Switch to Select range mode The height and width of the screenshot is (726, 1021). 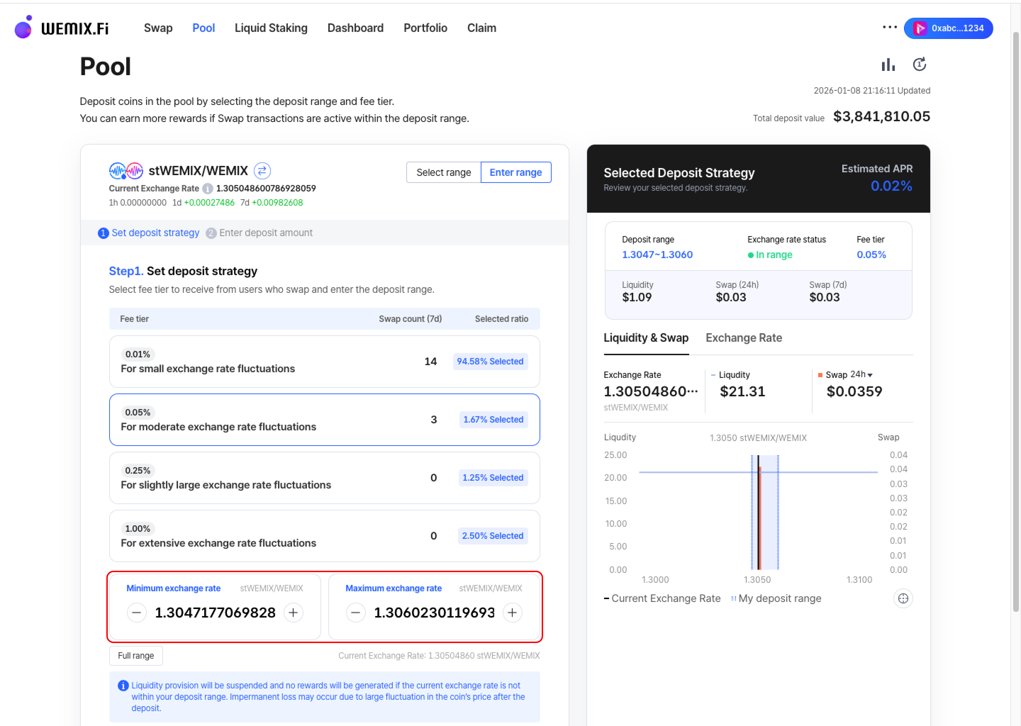(443, 173)
